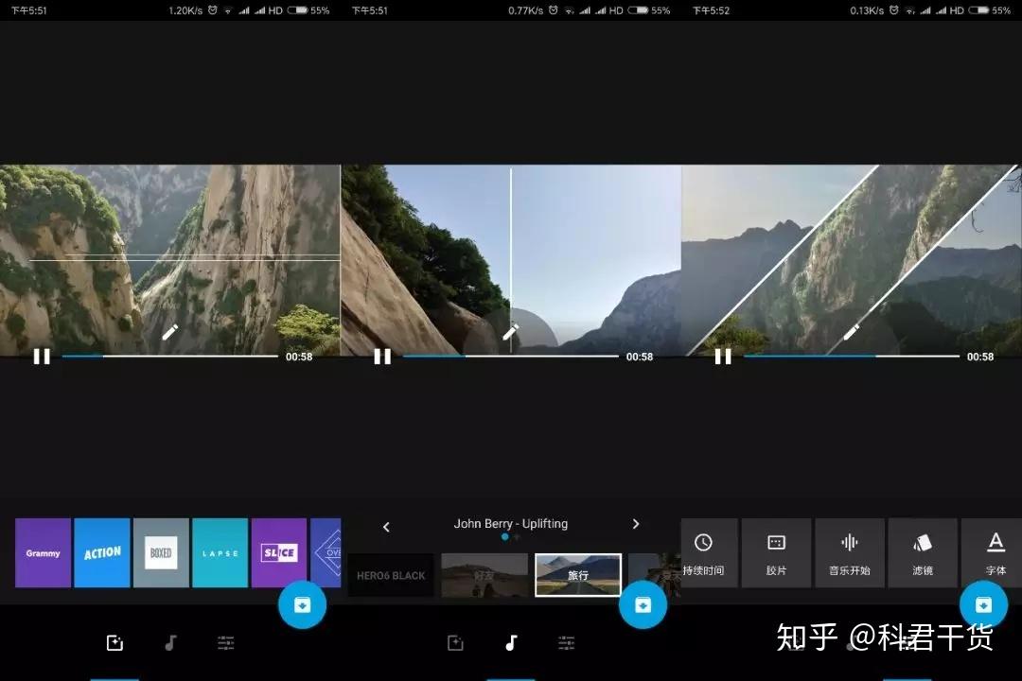Select the purple Grammy theme tile

tap(43, 552)
